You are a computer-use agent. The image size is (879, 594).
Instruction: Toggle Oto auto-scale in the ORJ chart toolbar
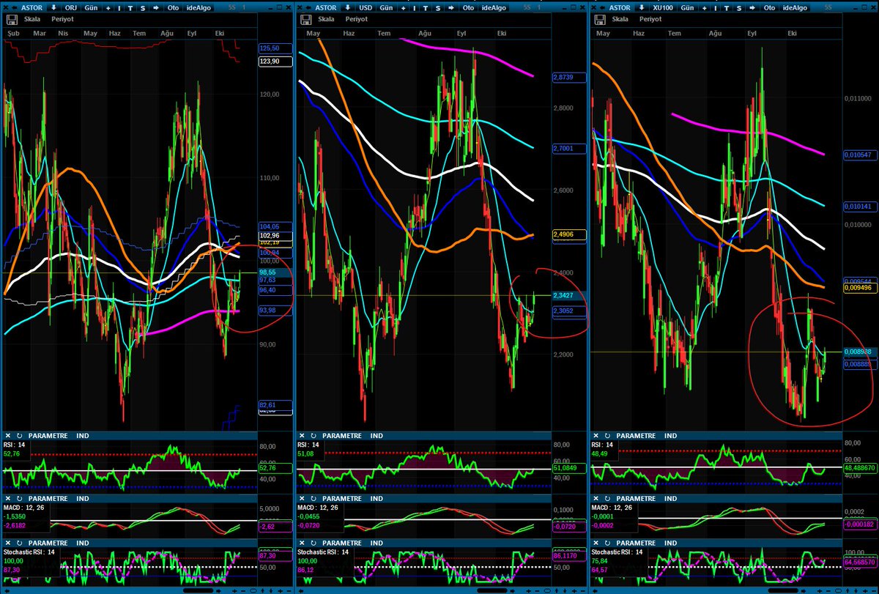(x=173, y=8)
